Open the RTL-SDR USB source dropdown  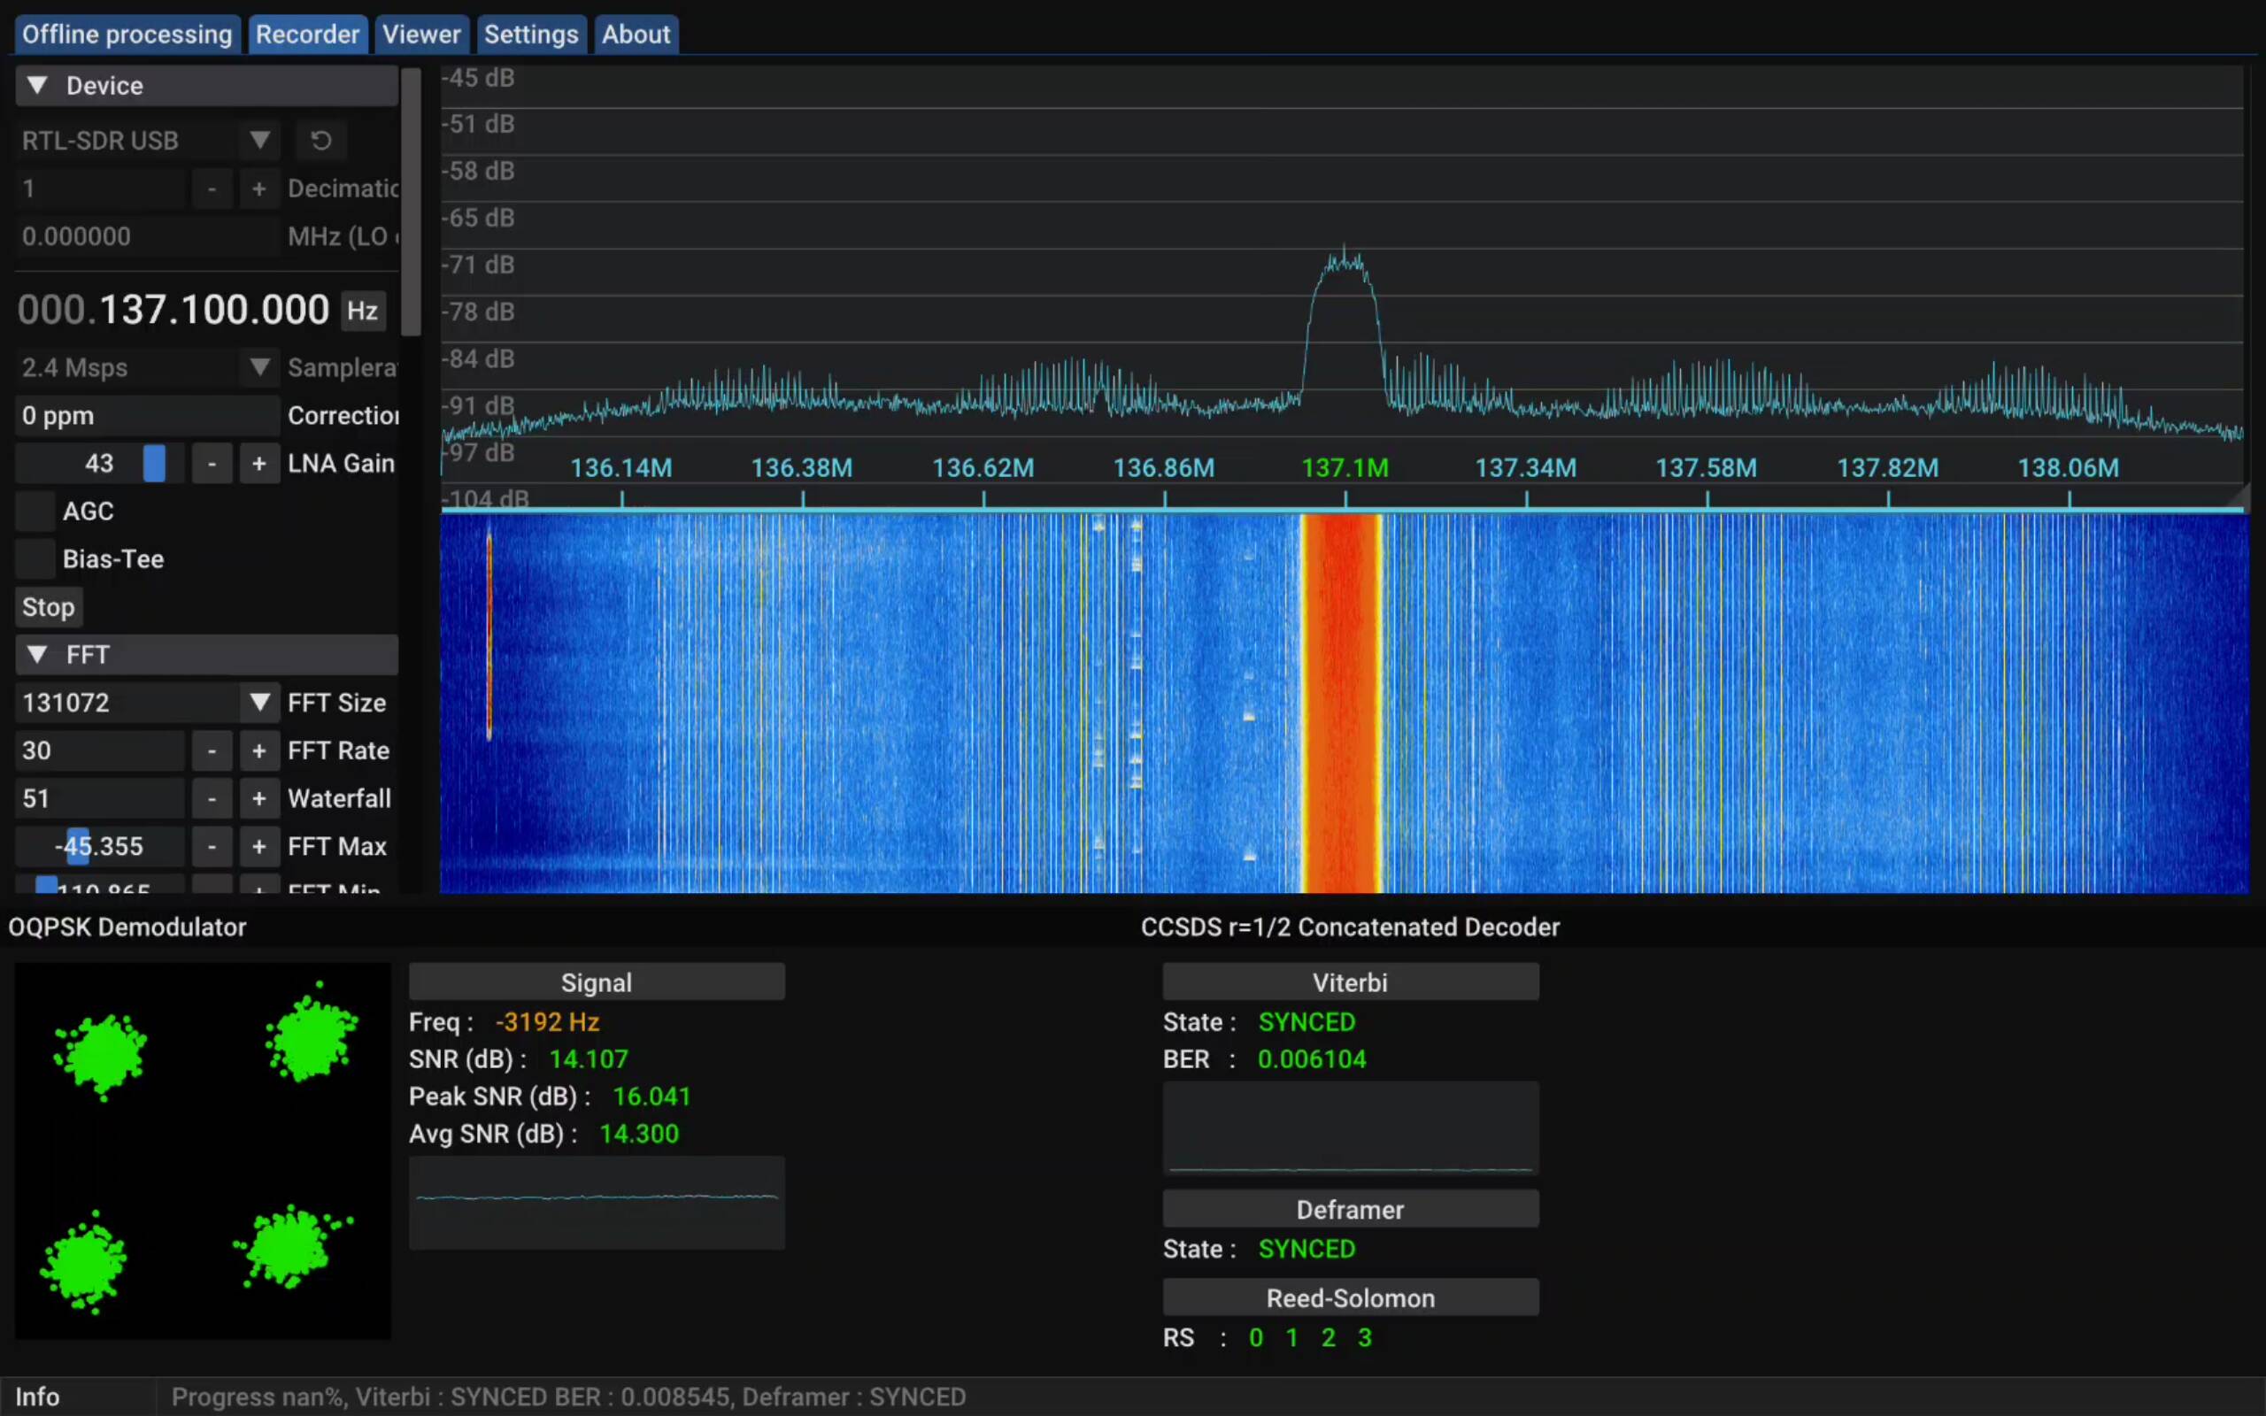[x=259, y=141]
